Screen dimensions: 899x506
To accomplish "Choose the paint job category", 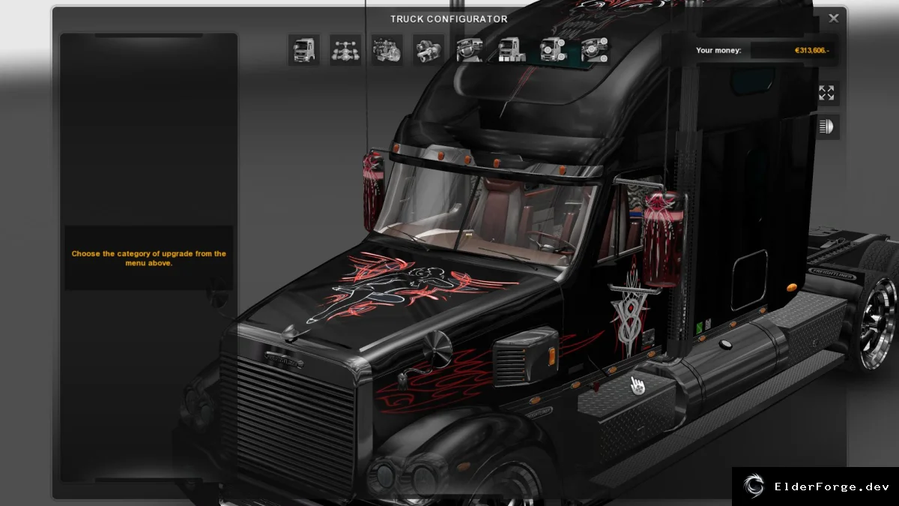I will point(512,50).
